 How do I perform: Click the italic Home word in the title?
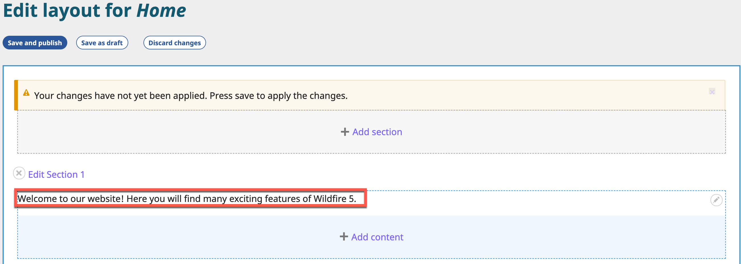click(x=161, y=10)
